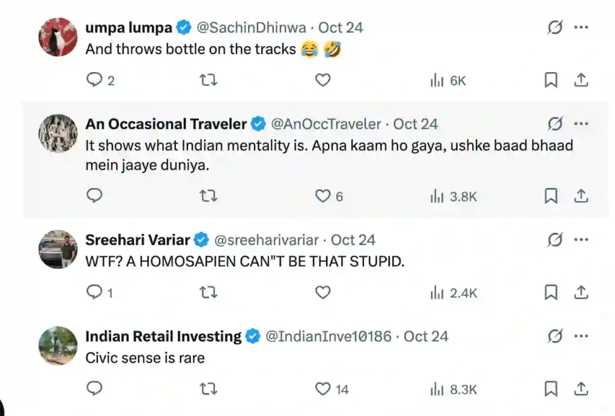Open more options on umpa lumpa's tweet
The image size is (615, 416).
click(581, 28)
